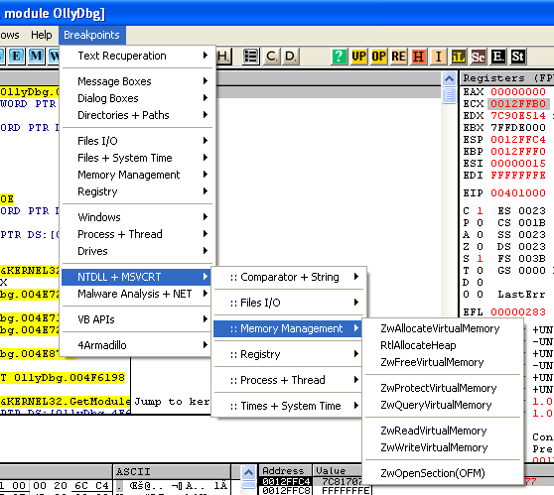Open the Windows submenu
The image size is (554, 495).
(137, 217)
